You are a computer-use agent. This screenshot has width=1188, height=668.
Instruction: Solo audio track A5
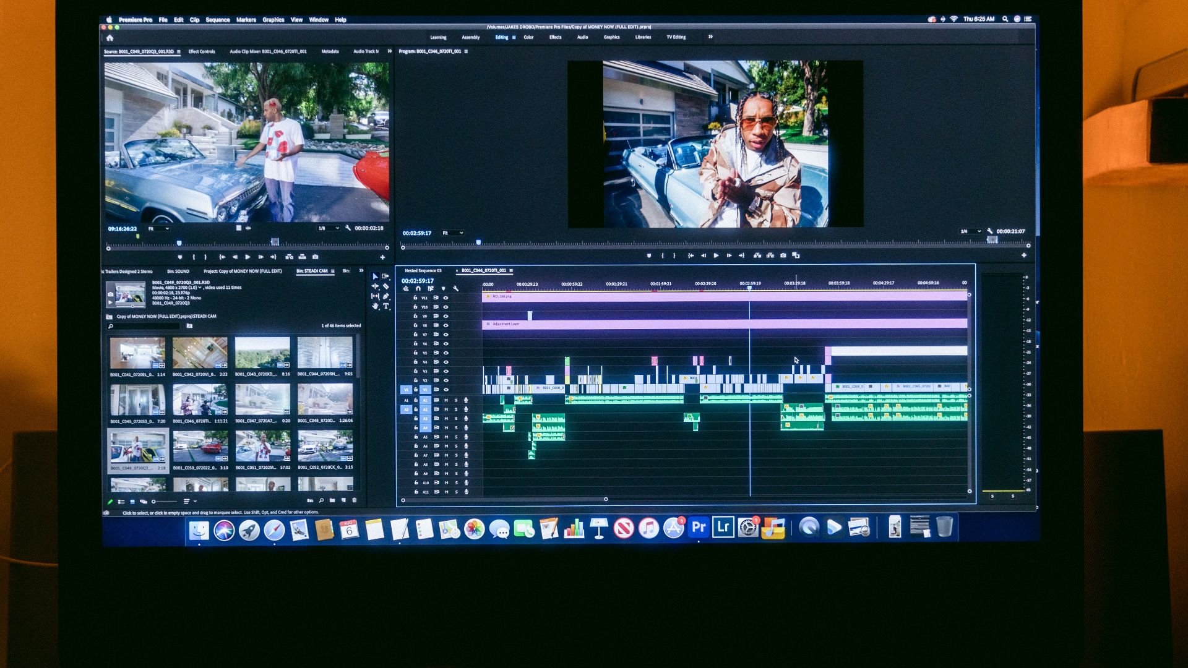coord(457,437)
